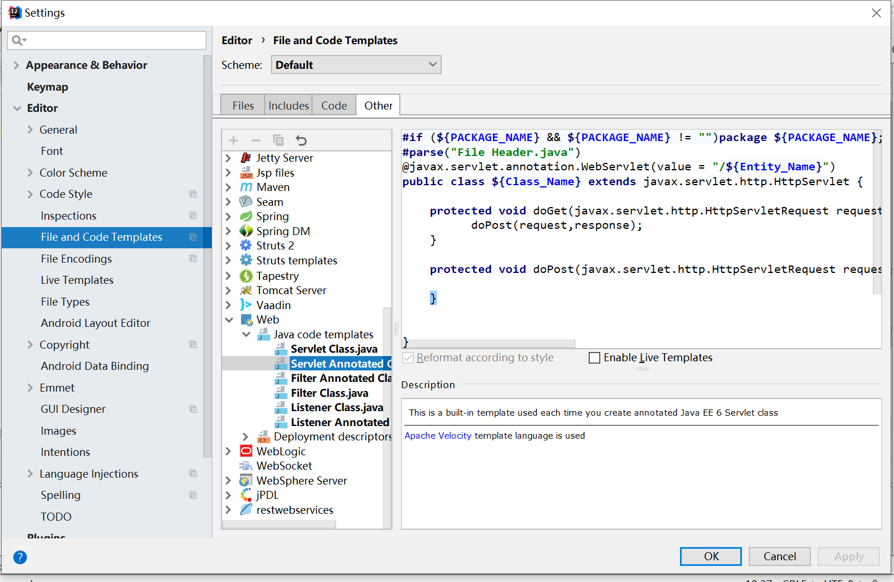This screenshot has height=582, width=894.
Task: Click the copy template icon
Action: (278, 140)
